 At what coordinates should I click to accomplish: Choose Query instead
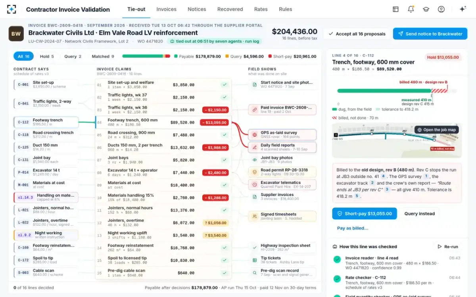pos(419,213)
